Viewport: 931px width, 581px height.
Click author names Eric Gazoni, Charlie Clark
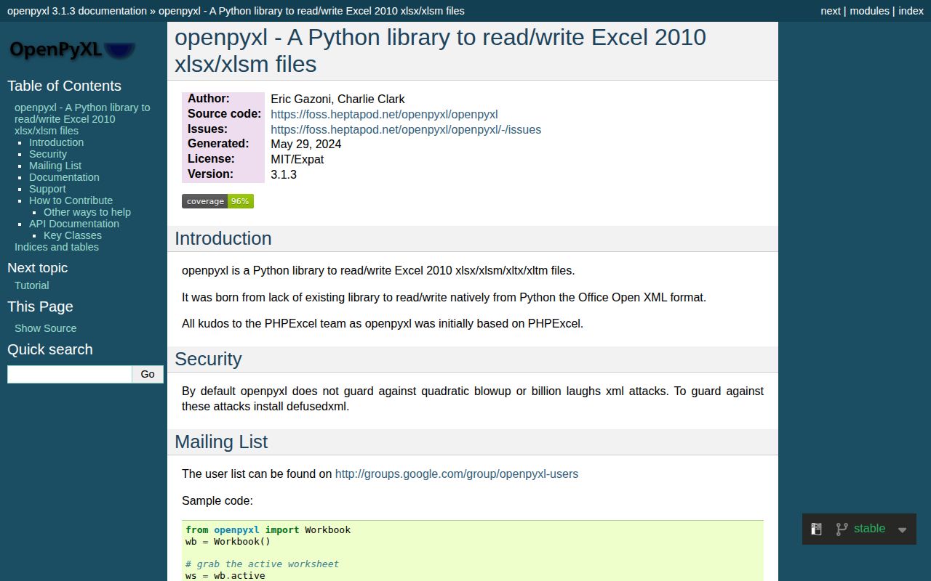pos(337,99)
